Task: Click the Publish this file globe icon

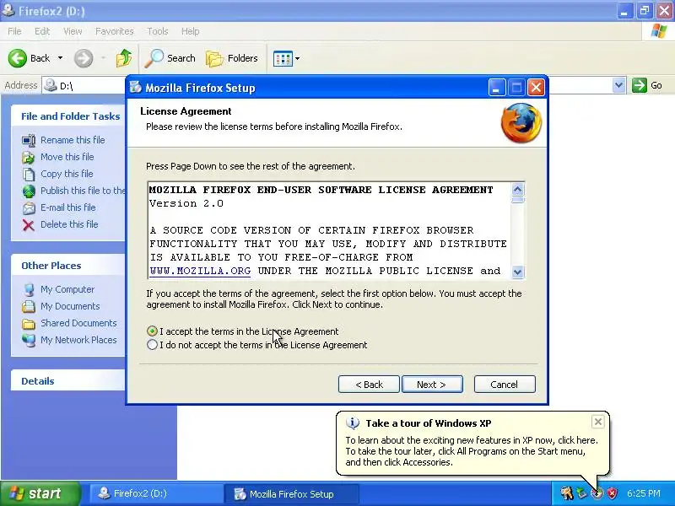Action: (29, 191)
